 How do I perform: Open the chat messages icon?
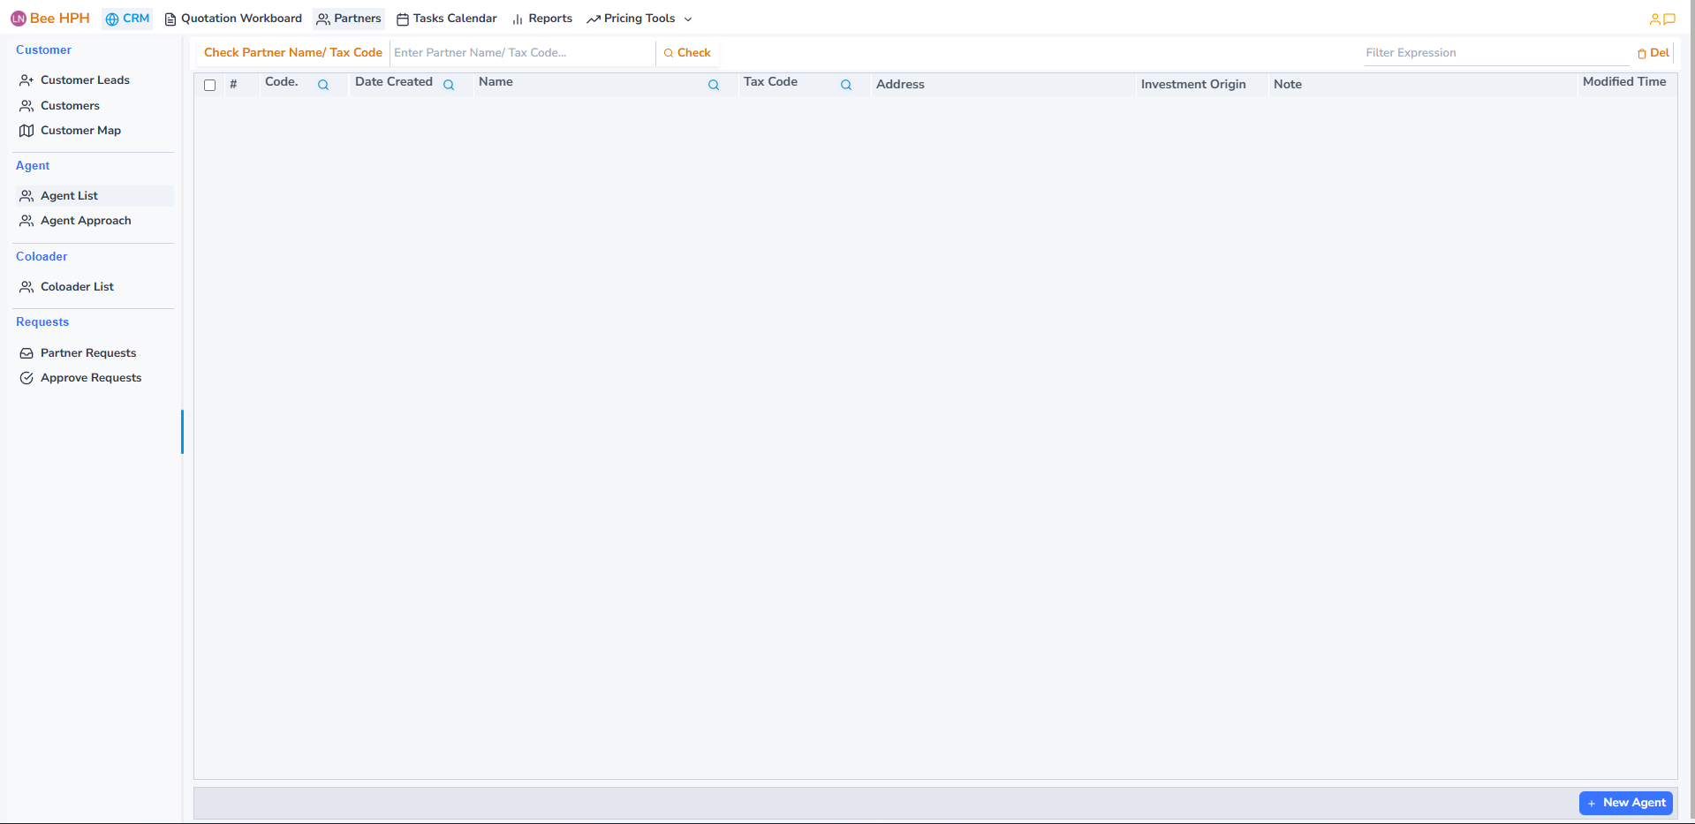click(1669, 19)
